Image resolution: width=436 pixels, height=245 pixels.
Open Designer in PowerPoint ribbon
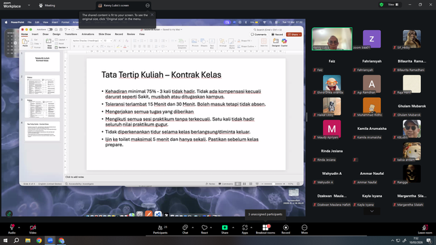(275, 42)
